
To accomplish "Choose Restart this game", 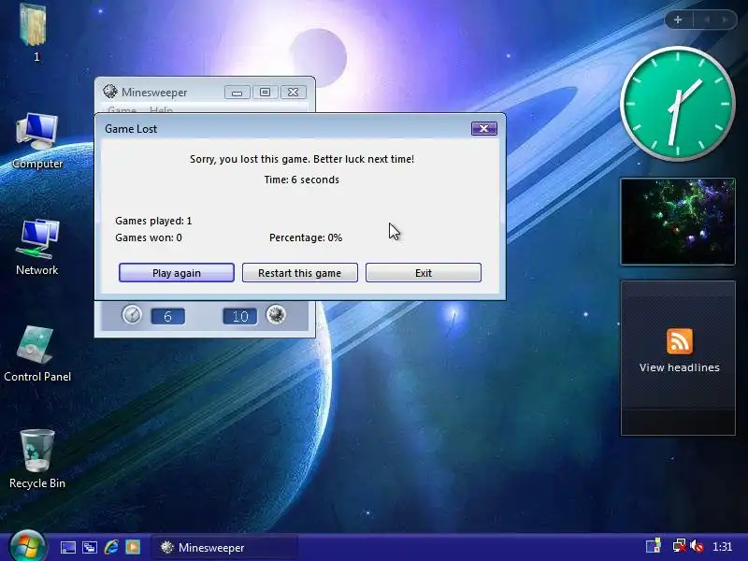I will [x=299, y=273].
